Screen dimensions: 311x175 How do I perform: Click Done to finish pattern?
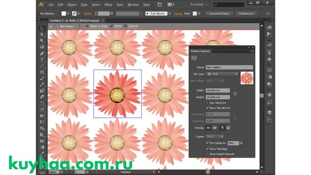(116, 26)
